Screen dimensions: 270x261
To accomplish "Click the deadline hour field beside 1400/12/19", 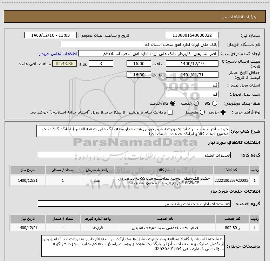I will tap(139, 63).
